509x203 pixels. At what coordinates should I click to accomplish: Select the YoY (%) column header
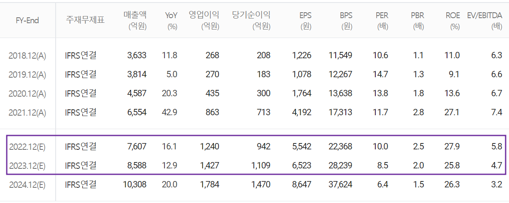point(171,20)
